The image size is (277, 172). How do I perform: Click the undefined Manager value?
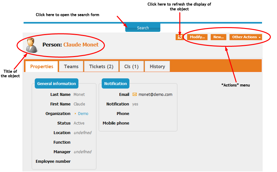[x=83, y=152]
